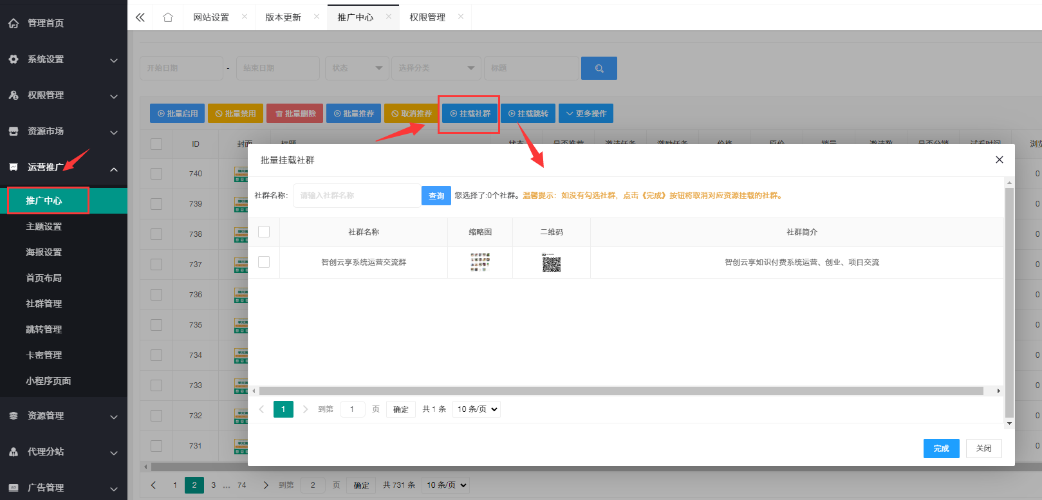
Task: Check the select-all checkbox in dialog header
Action: (x=264, y=232)
